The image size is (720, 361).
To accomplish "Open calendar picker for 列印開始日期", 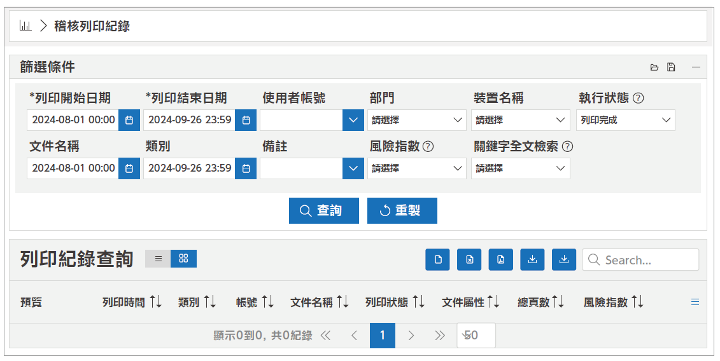I will [129, 119].
